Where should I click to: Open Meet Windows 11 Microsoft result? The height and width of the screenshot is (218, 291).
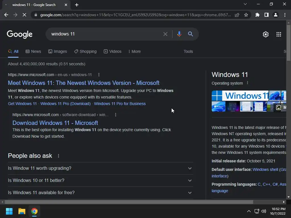pos(84,83)
